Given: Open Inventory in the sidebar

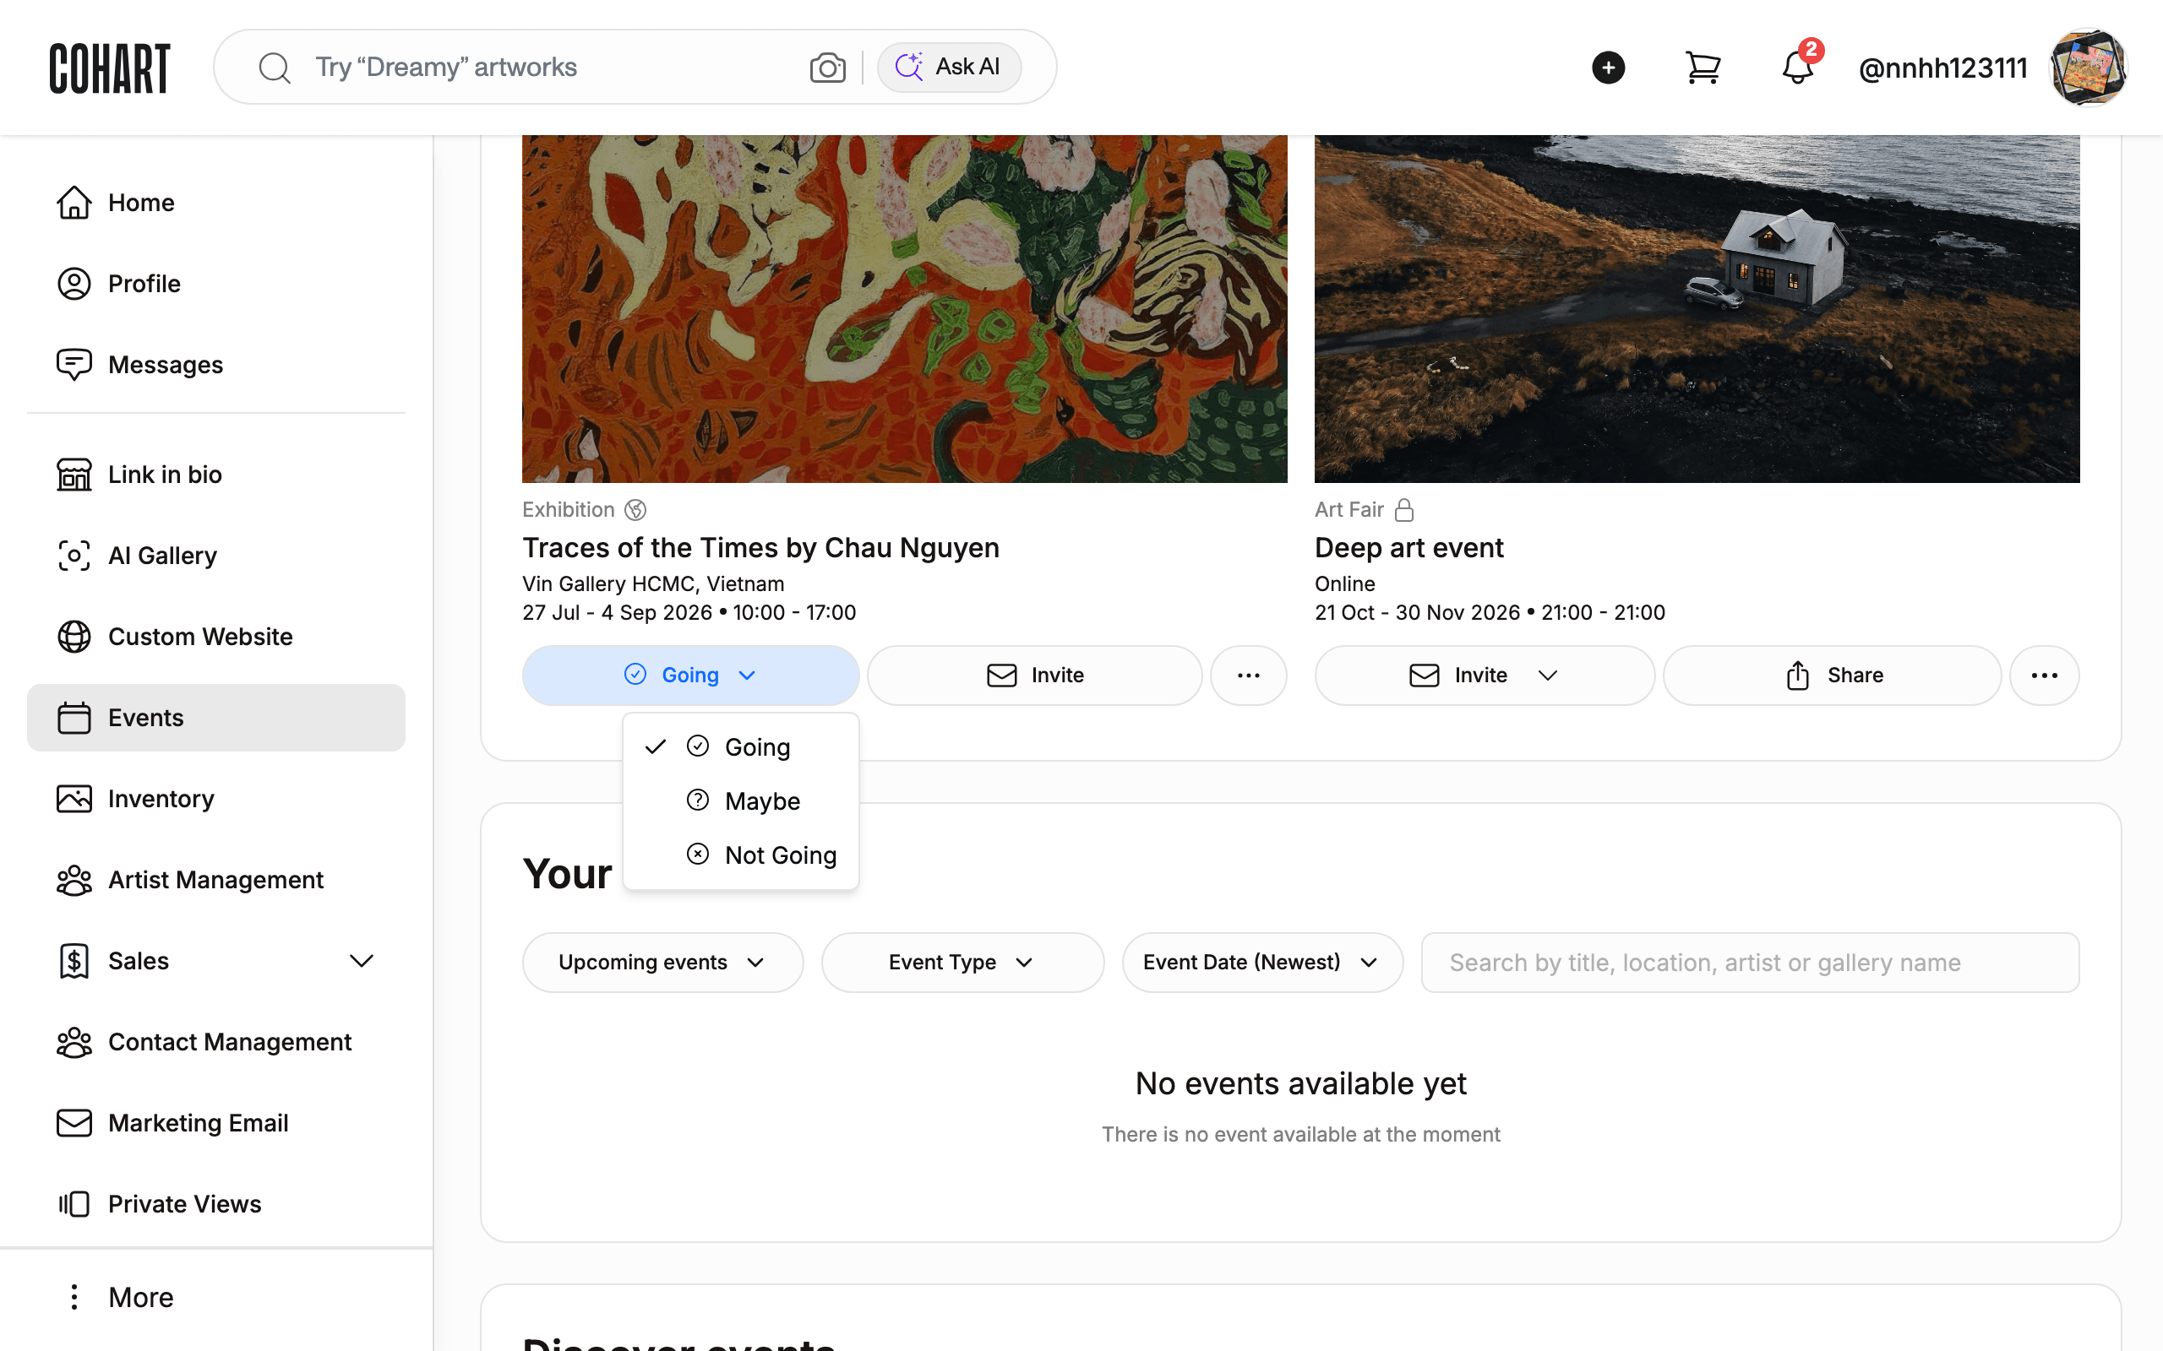Looking at the screenshot, I should click(x=216, y=799).
